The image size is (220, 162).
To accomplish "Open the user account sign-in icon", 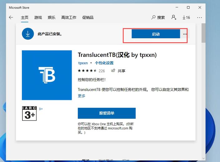I will [174, 17].
